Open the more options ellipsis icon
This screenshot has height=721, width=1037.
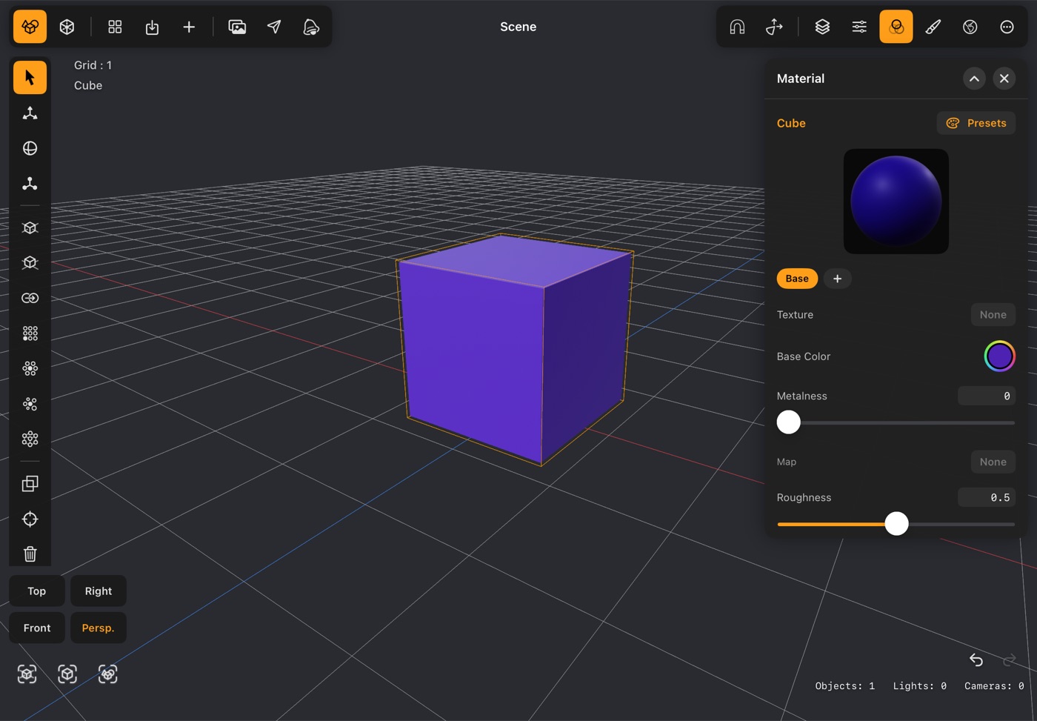[x=1007, y=27]
